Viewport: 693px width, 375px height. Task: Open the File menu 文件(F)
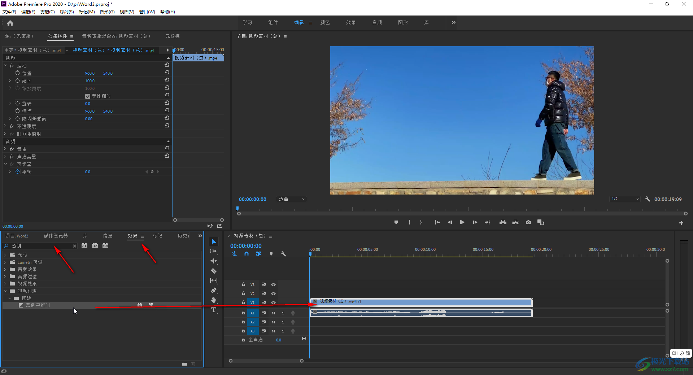[9, 12]
